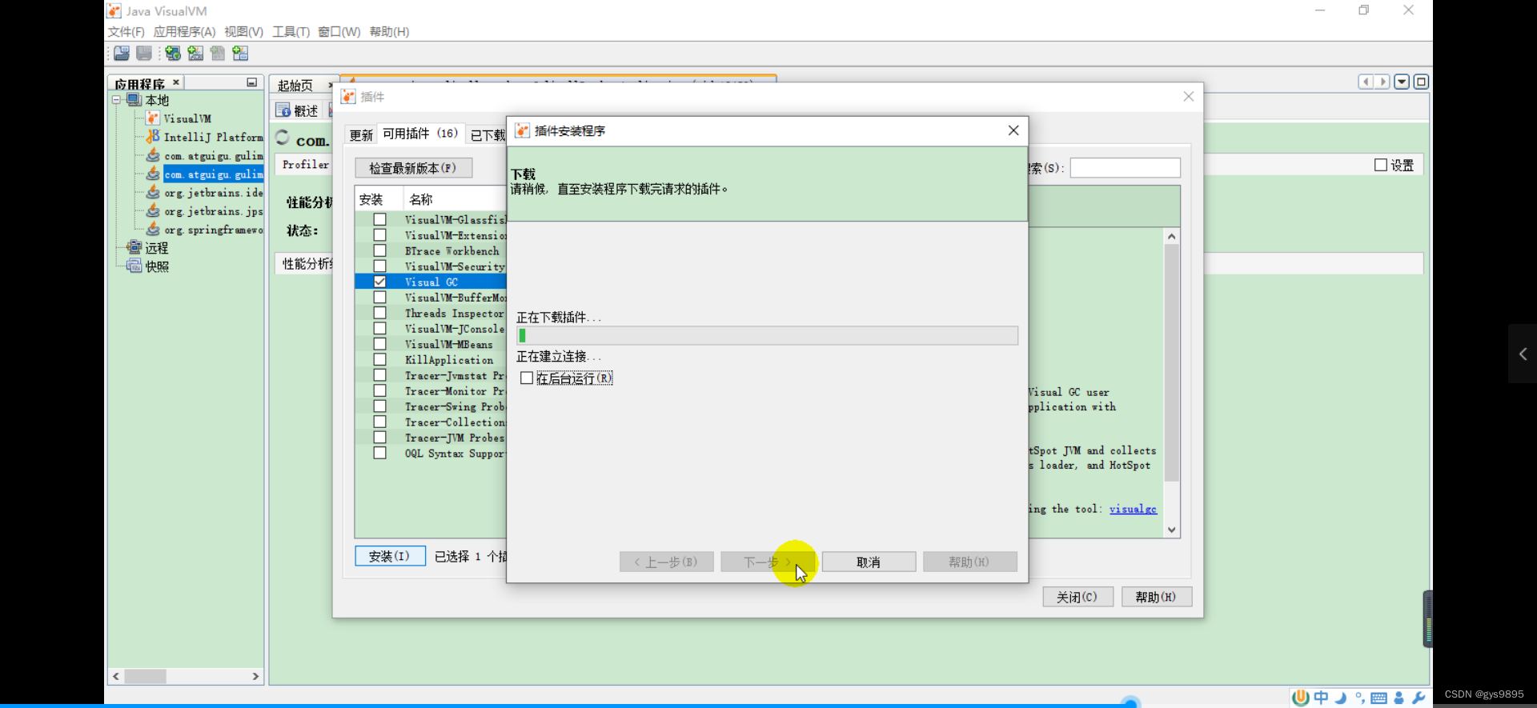Click scroll down arrow in plugin description
This screenshot has width=1537, height=708.
point(1172,530)
